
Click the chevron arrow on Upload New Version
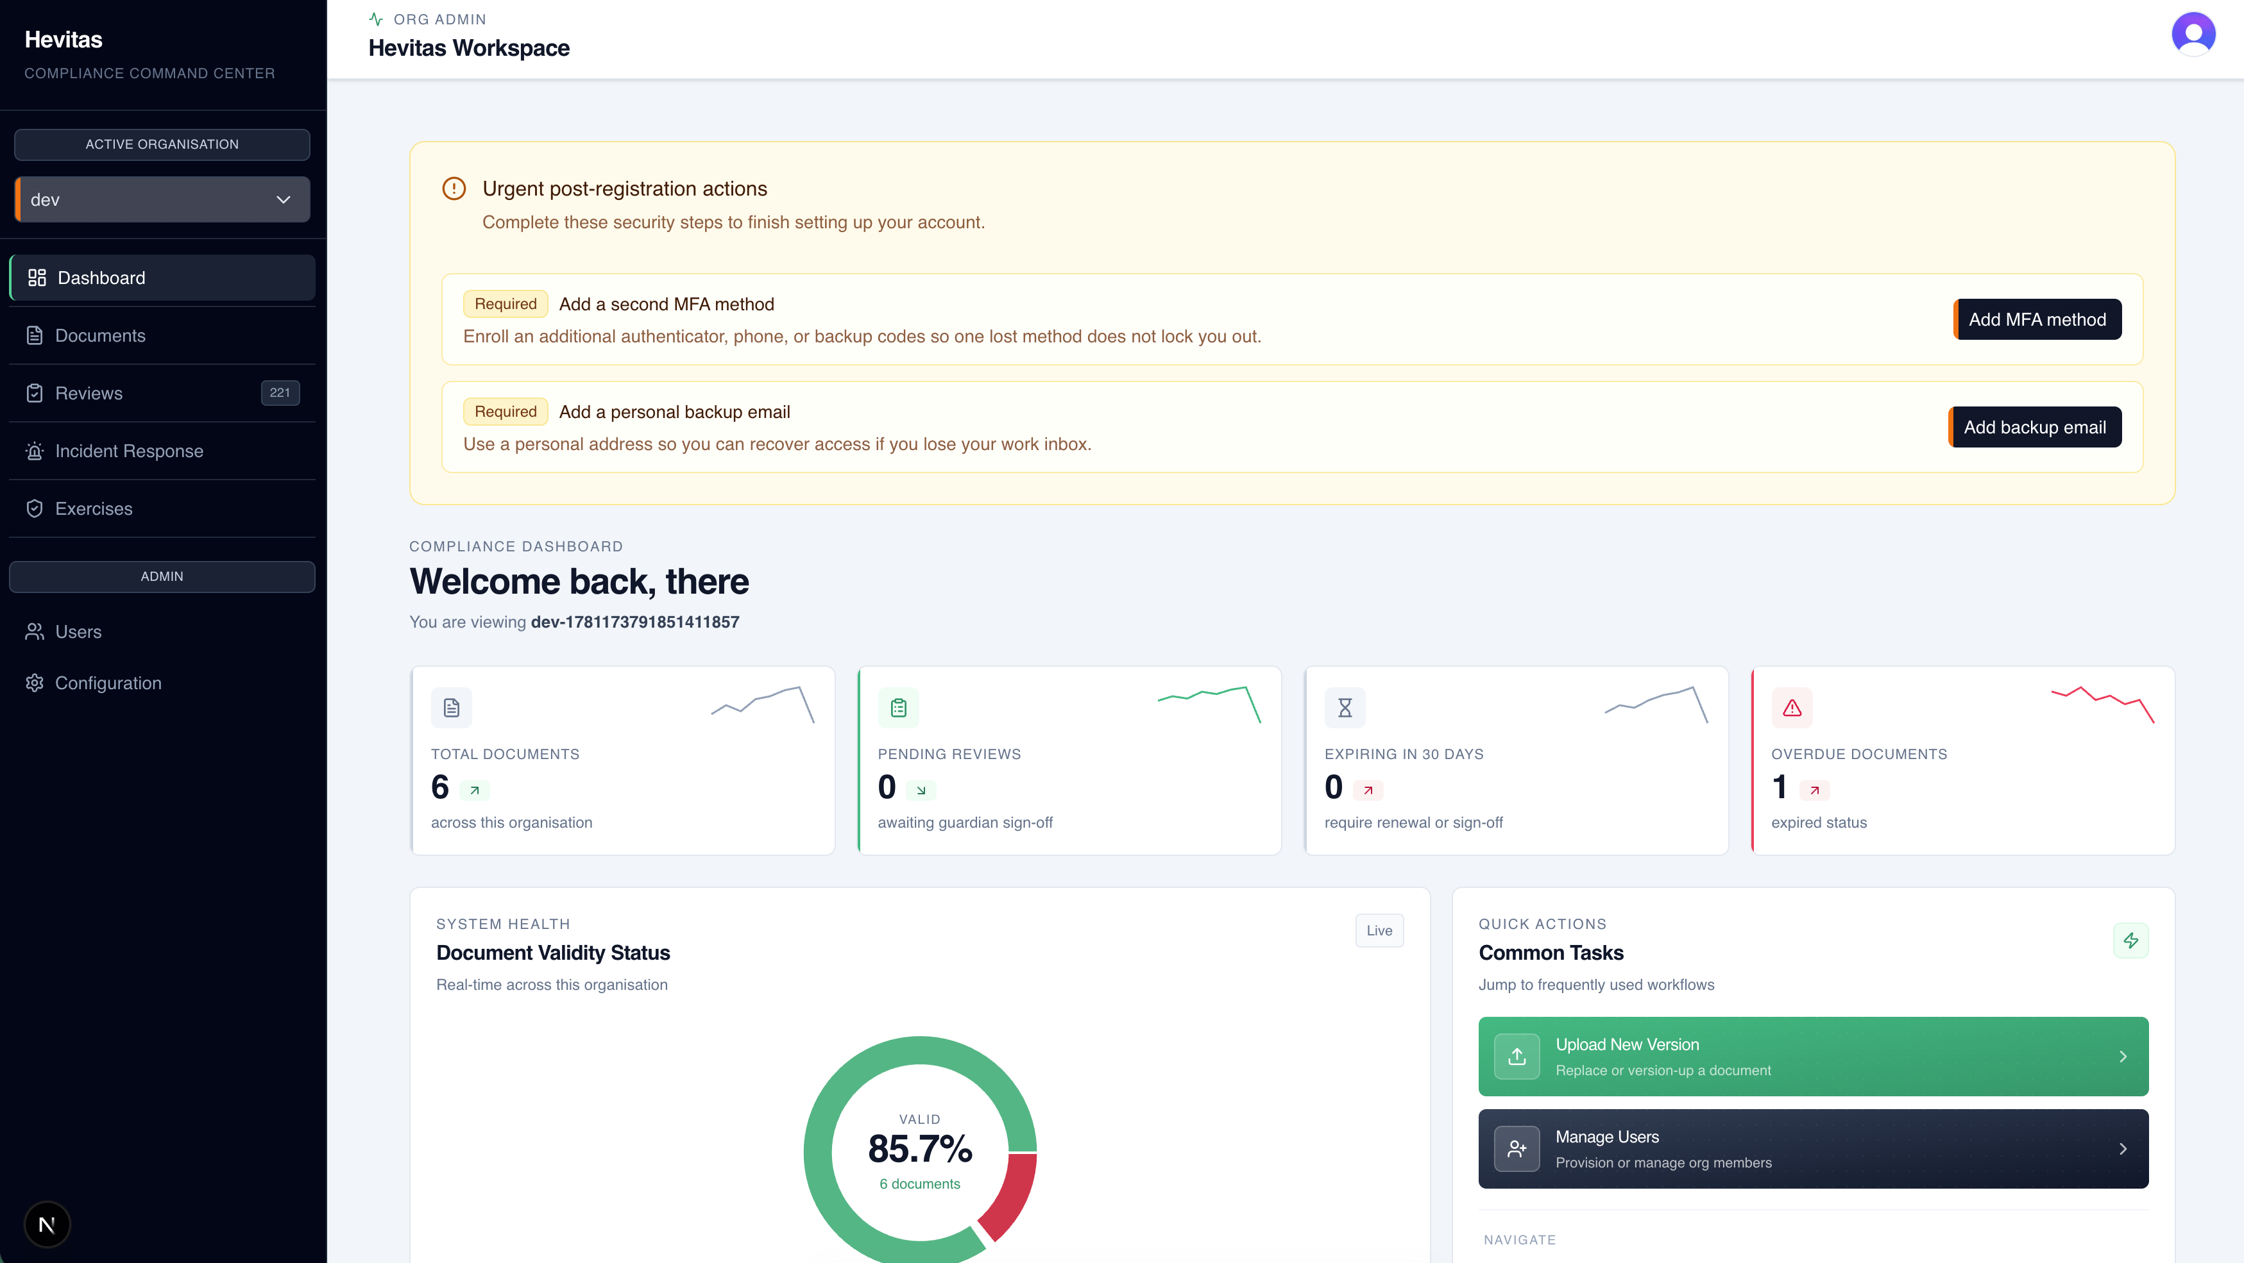point(2123,1056)
